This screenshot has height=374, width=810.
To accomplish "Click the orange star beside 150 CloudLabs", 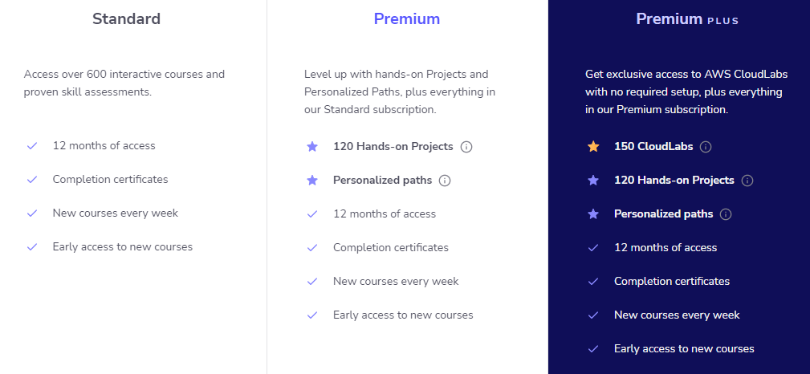I will point(593,147).
